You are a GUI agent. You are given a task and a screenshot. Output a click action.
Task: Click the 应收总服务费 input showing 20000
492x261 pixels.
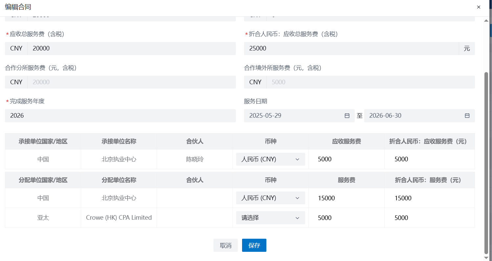131,49
